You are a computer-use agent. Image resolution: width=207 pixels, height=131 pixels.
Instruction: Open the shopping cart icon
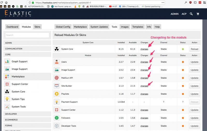click(198, 14)
